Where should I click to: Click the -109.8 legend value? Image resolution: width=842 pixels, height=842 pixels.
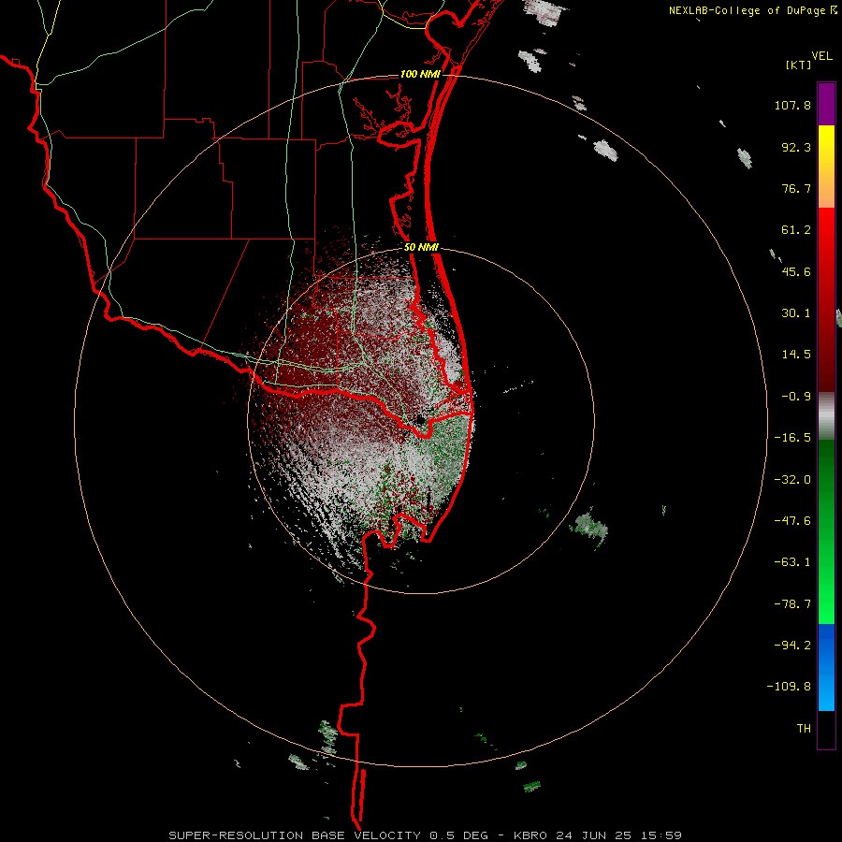click(789, 687)
